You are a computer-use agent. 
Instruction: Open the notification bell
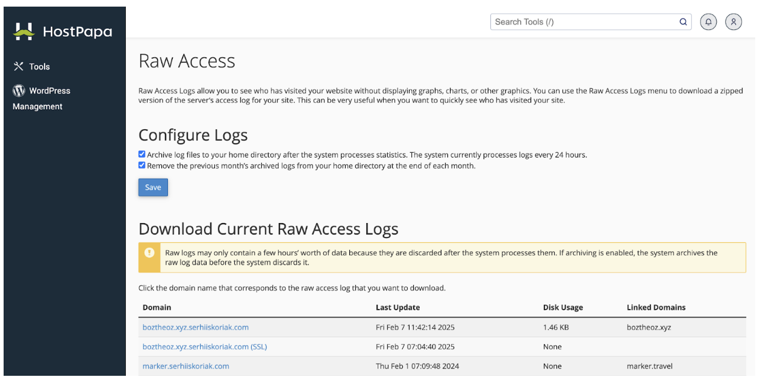[x=708, y=22]
